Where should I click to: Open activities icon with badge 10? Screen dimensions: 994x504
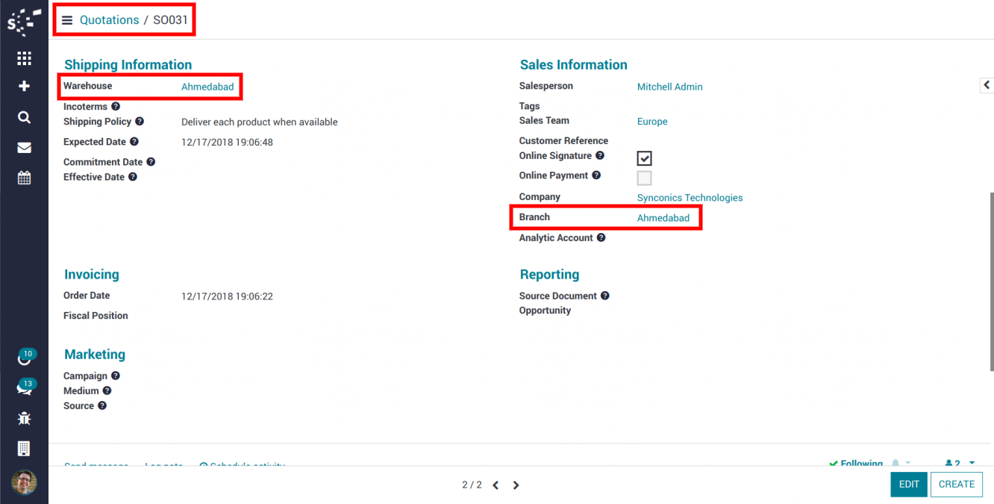click(x=24, y=358)
